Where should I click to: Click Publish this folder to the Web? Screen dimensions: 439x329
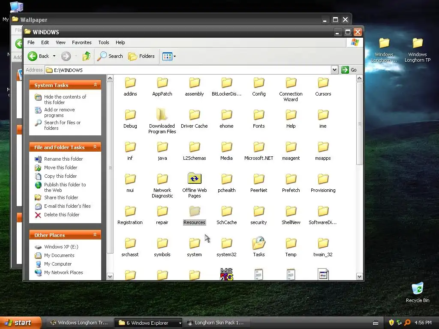65,188
